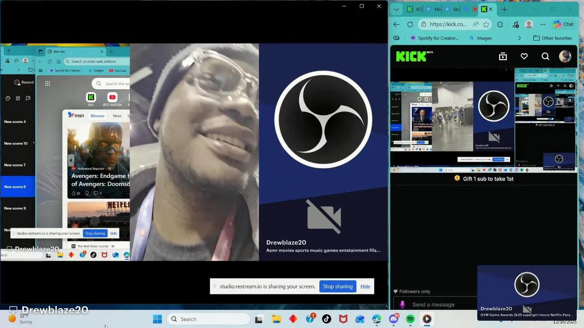Image resolution: width=584 pixels, height=328 pixels.
Task: Open Kick following heart icon
Action: 524,56
